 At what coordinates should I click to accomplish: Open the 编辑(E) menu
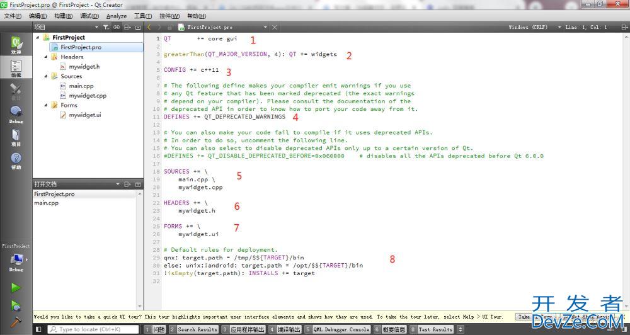(x=38, y=16)
